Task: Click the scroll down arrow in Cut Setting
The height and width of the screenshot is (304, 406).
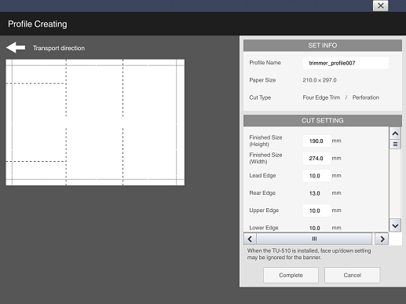Action: coord(395,225)
